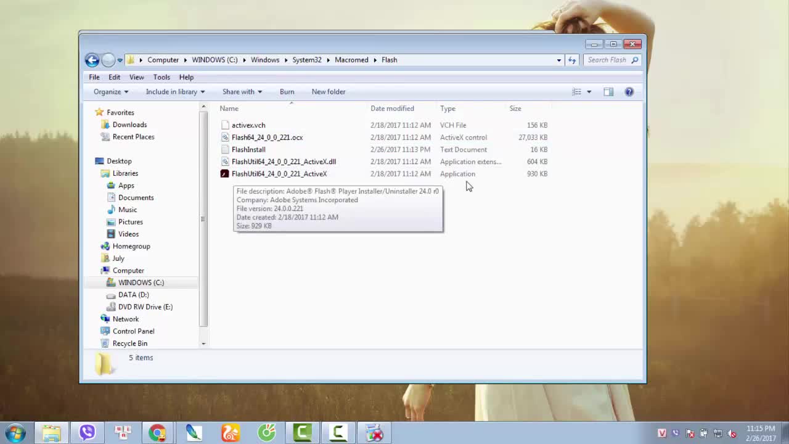Go back using the Back arrow button
The height and width of the screenshot is (444, 789).
tap(92, 60)
